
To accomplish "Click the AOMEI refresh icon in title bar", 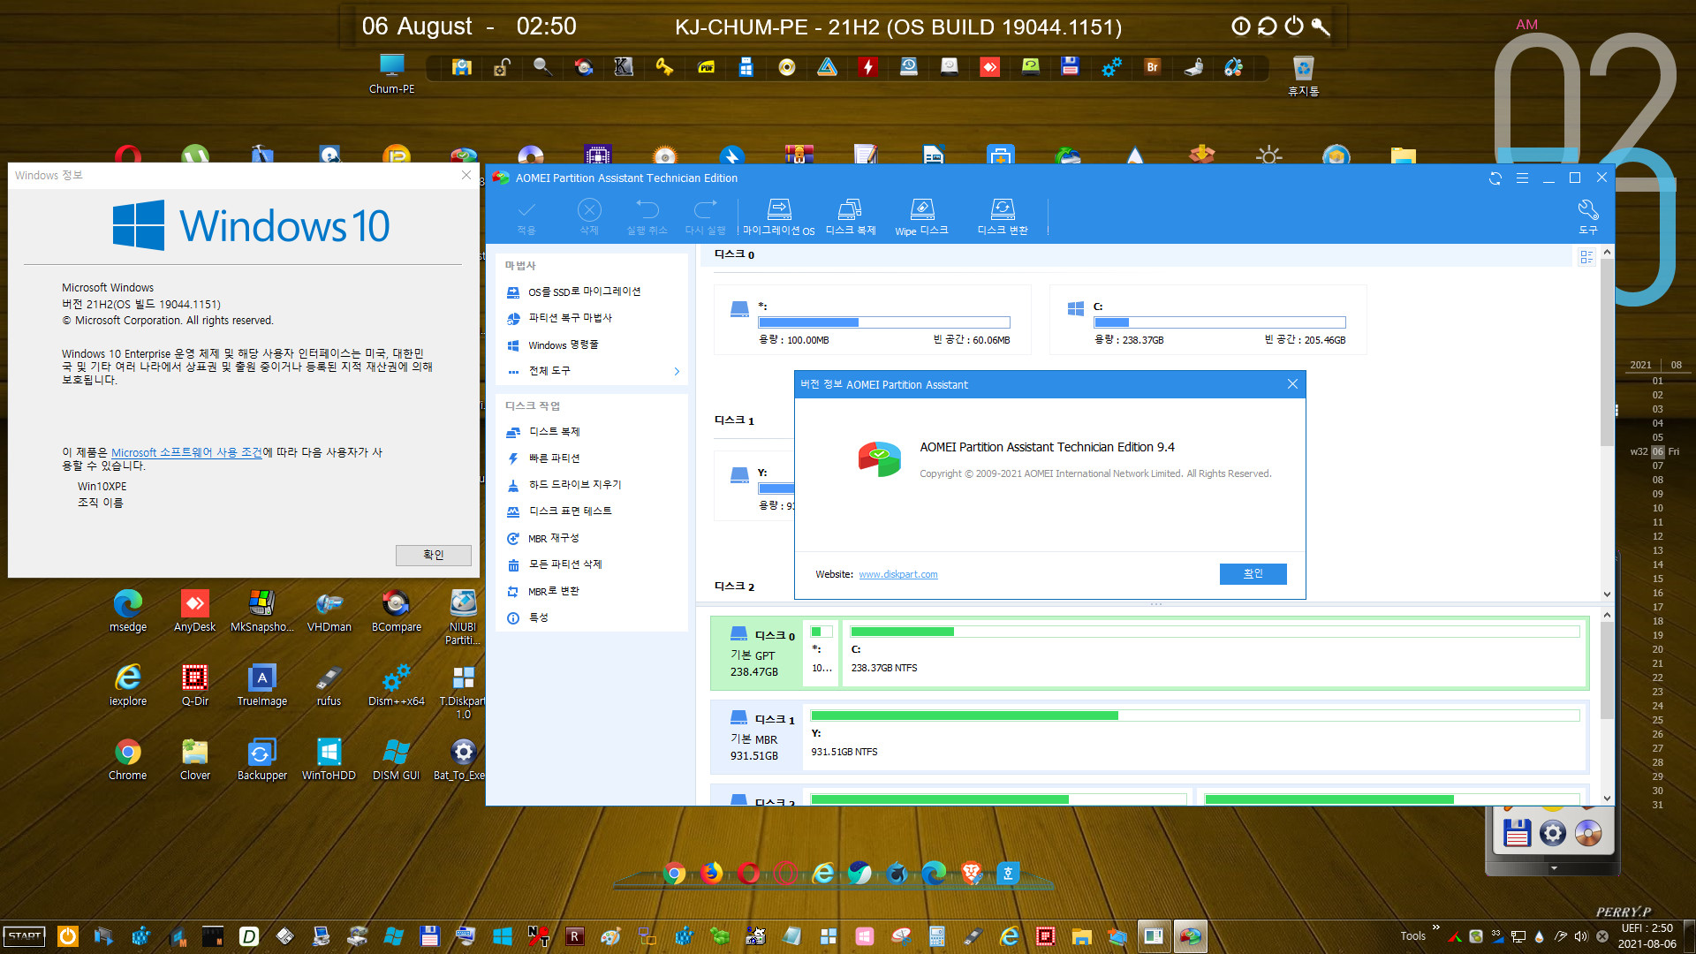I will point(1495,178).
